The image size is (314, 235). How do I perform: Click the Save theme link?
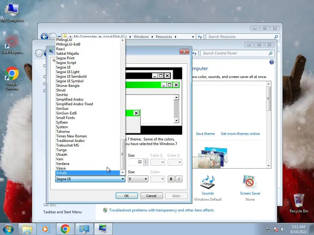tap(205, 134)
